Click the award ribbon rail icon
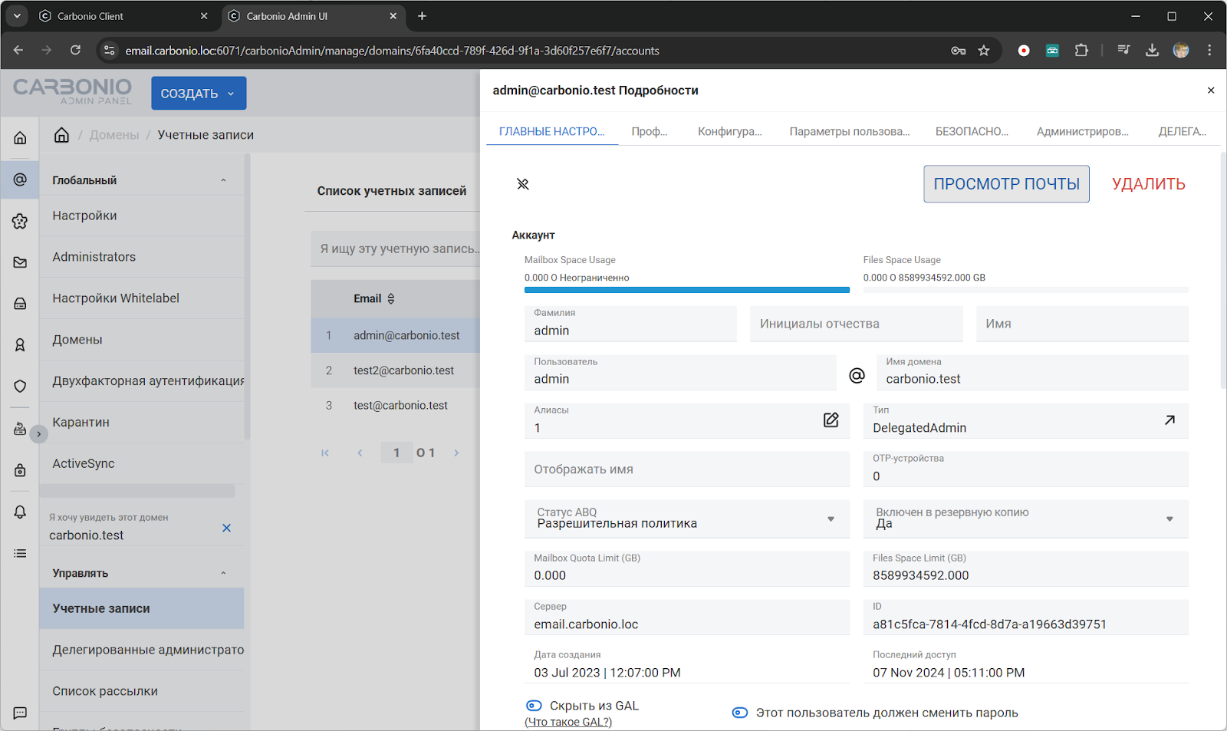Viewport: 1227px width, 731px height. click(x=20, y=345)
